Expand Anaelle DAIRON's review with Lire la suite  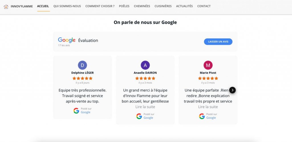(145, 107)
